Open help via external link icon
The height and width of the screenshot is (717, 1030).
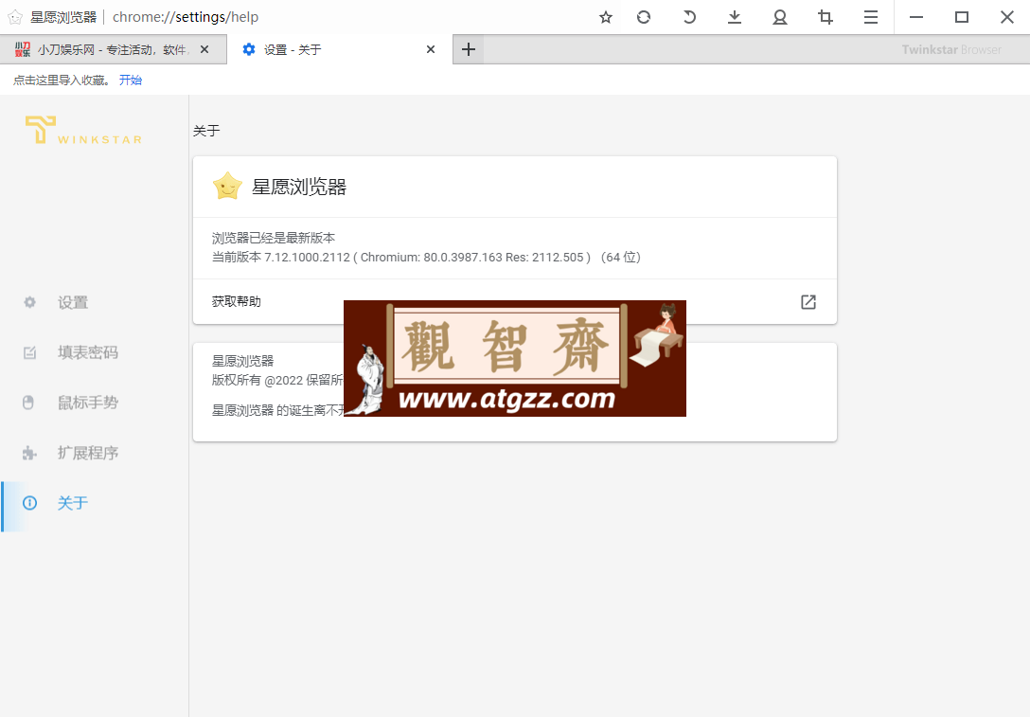click(808, 301)
